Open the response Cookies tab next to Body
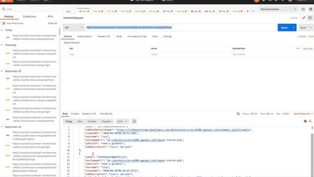Screen dimensions: 314x177 pyautogui.click(x=75, y=114)
